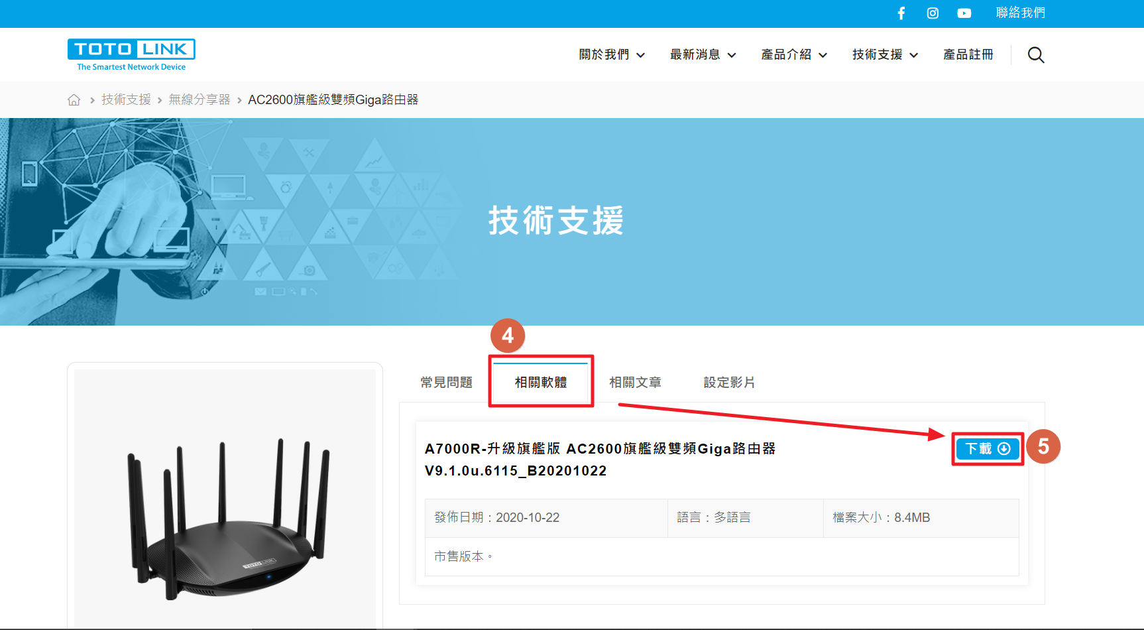Open the Facebook icon link
The width and height of the screenshot is (1144, 630).
tap(901, 13)
